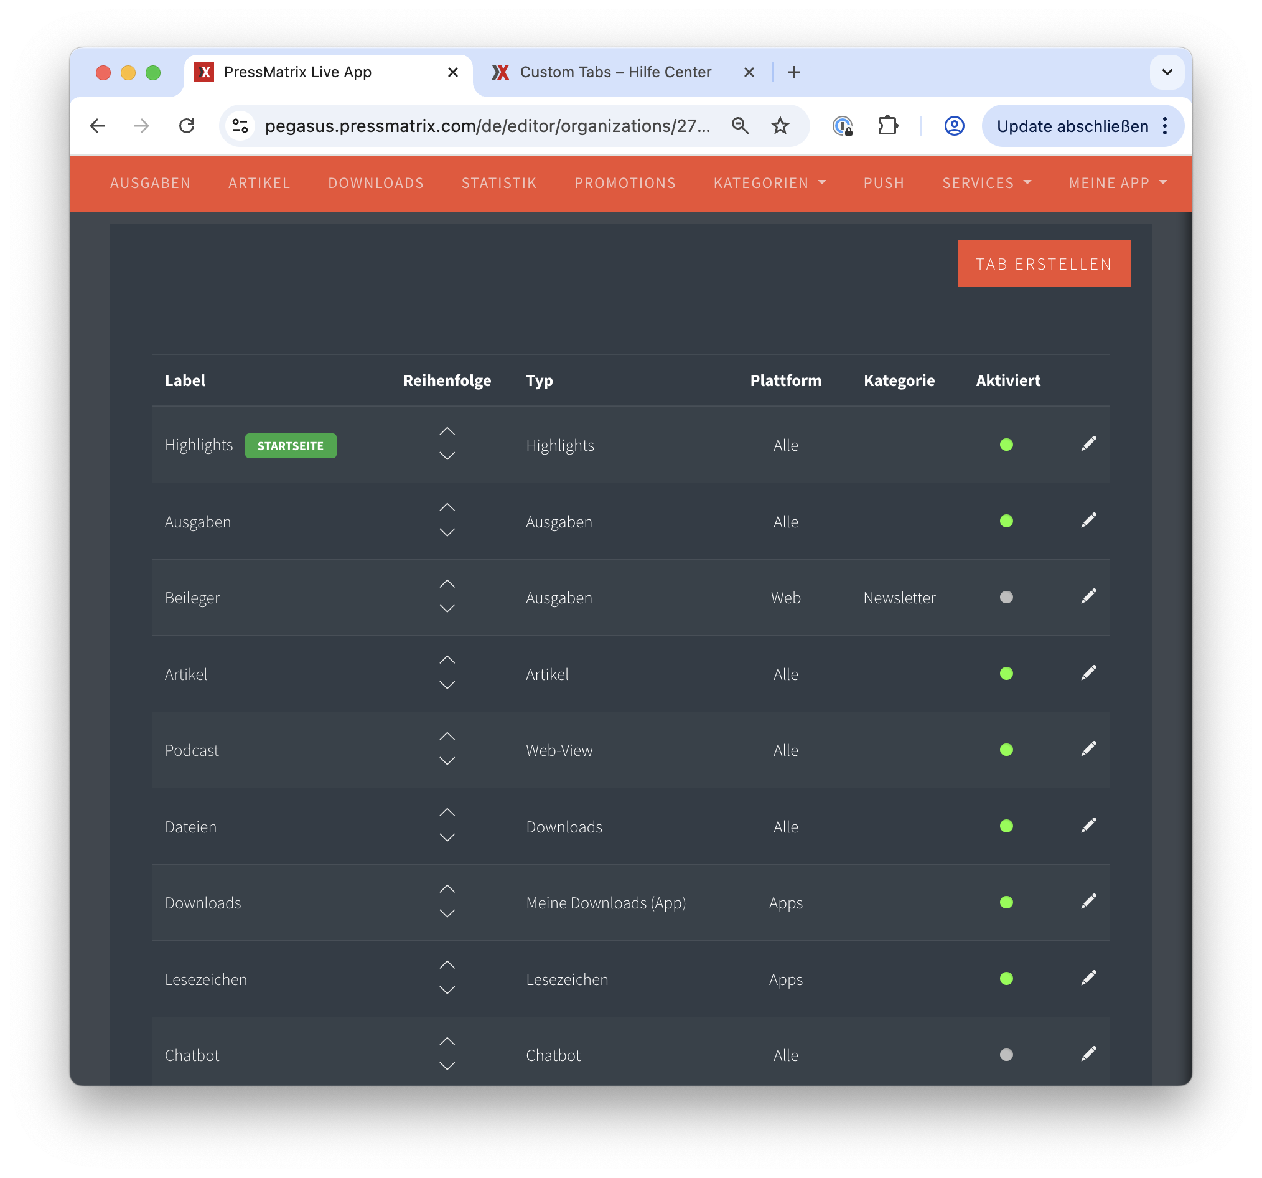Move Highlights row up

click(x=447, y=431)
